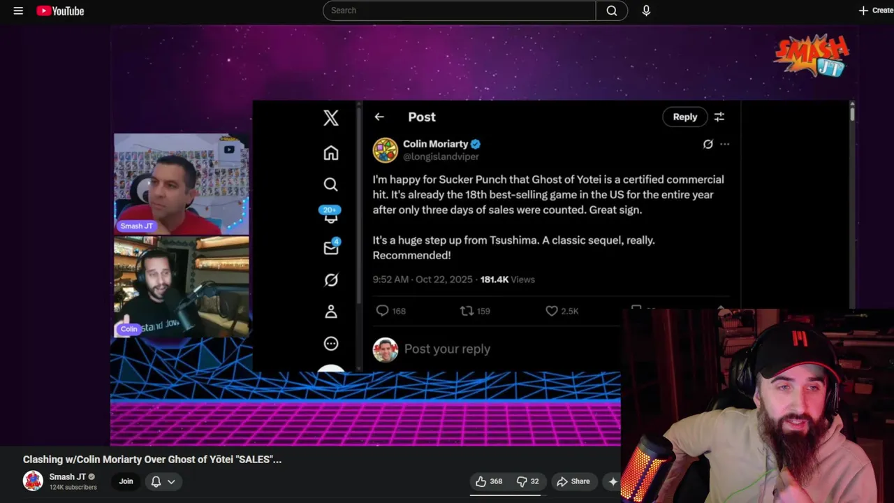Expand notification options chevron
Viewport: 894px width, 503px height.
[171, 481]
